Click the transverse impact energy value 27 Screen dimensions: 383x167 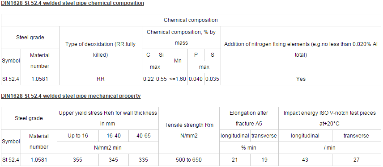356,160
